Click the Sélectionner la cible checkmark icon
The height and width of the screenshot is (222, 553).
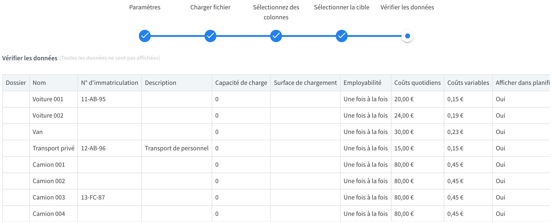[342, 36]
